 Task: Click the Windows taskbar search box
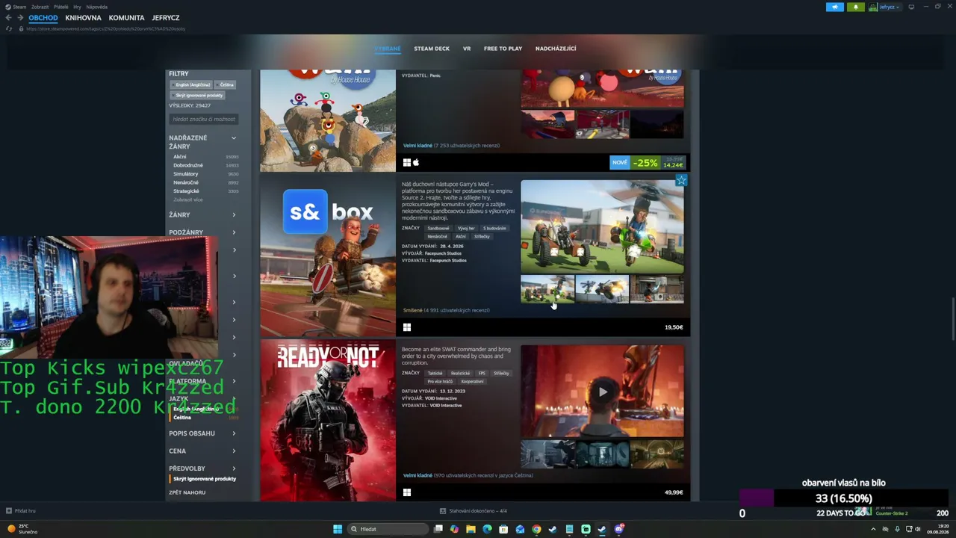388,529
